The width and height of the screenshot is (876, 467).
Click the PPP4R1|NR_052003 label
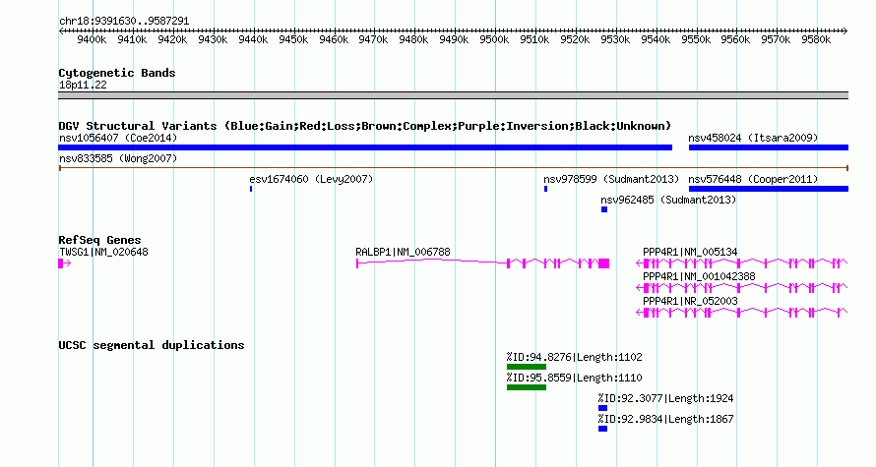[690, 301]
